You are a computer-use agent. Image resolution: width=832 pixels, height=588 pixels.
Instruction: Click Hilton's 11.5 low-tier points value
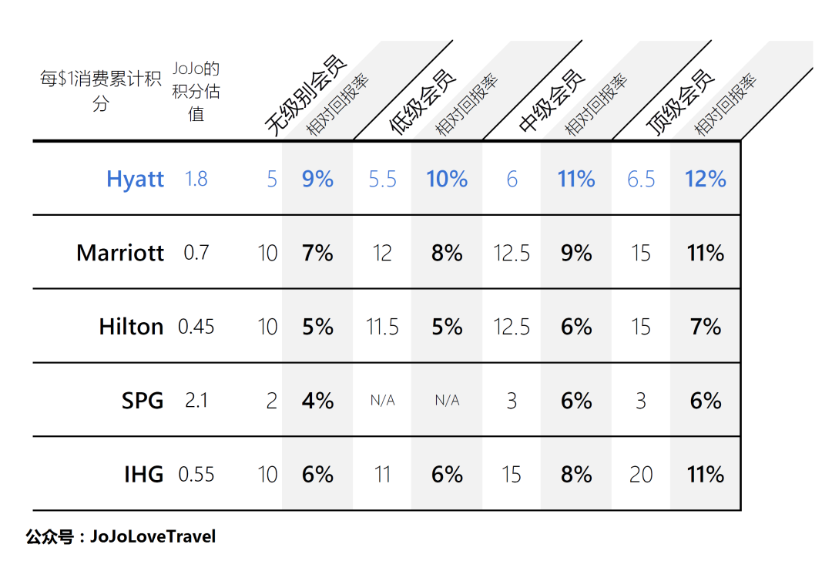pos(383,327)
